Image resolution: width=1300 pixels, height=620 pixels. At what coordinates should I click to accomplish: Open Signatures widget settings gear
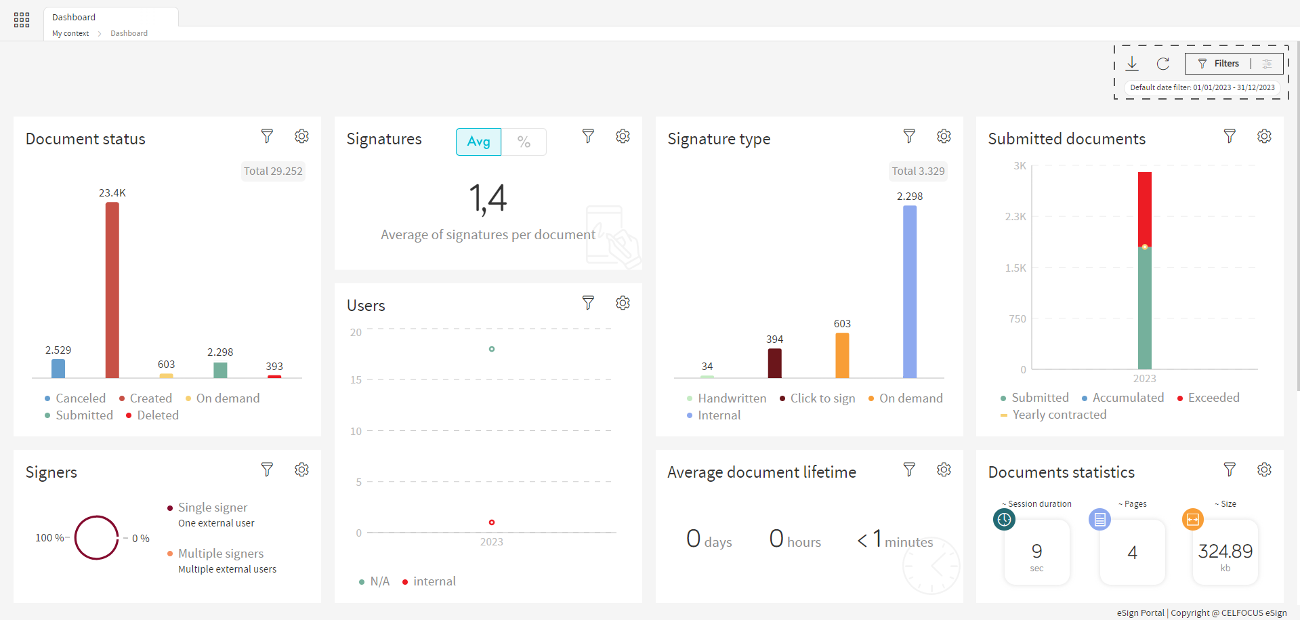[x=623, y=136]
